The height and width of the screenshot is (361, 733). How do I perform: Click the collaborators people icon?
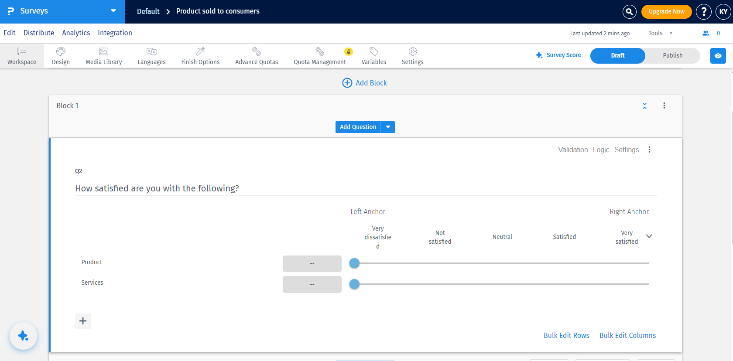706,33
